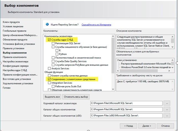Browse for 'Каталог общих компонентов' folder
This screenshot has width=178, height=131.
pos(167,109)
